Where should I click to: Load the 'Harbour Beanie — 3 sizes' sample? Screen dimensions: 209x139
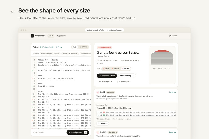(50, 54)
